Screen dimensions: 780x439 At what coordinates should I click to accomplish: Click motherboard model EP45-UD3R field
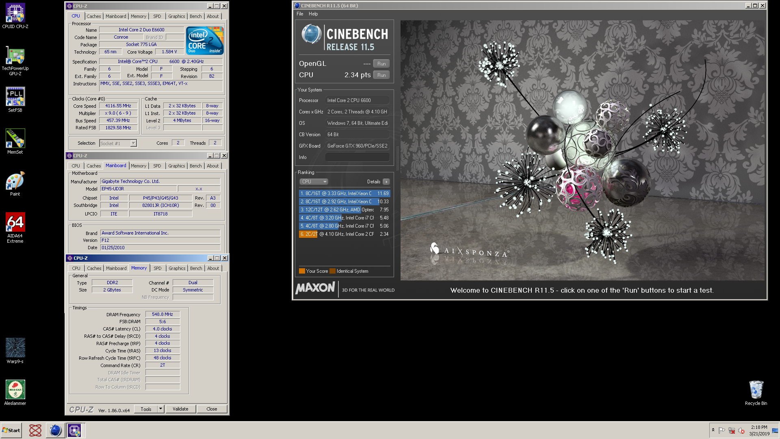(x=139, y=189)
